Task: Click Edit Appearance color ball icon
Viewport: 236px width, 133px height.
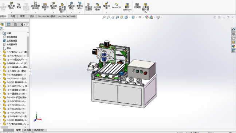Action: 147,17
